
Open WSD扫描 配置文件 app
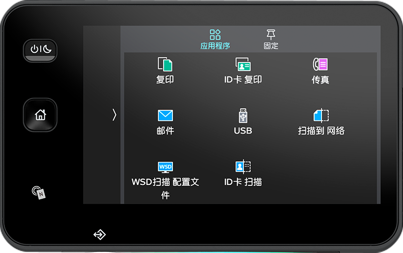pos(165,180)
